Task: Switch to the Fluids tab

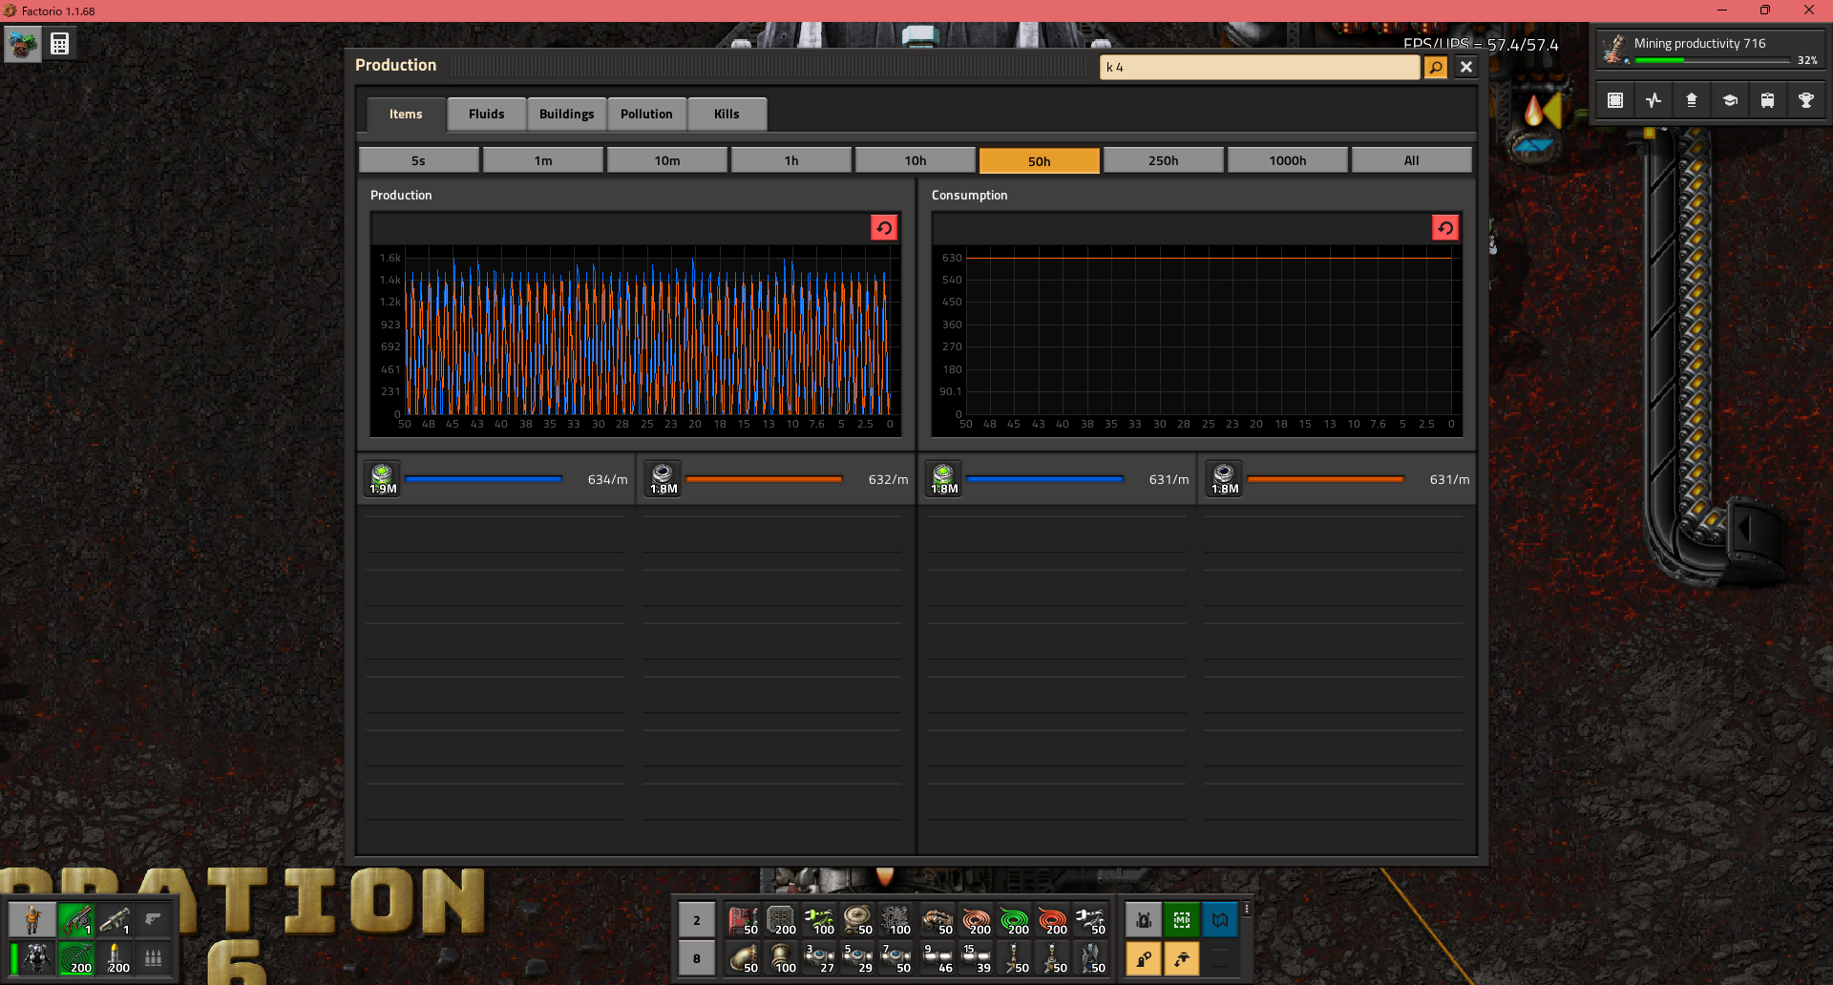Action: [487, 115]
